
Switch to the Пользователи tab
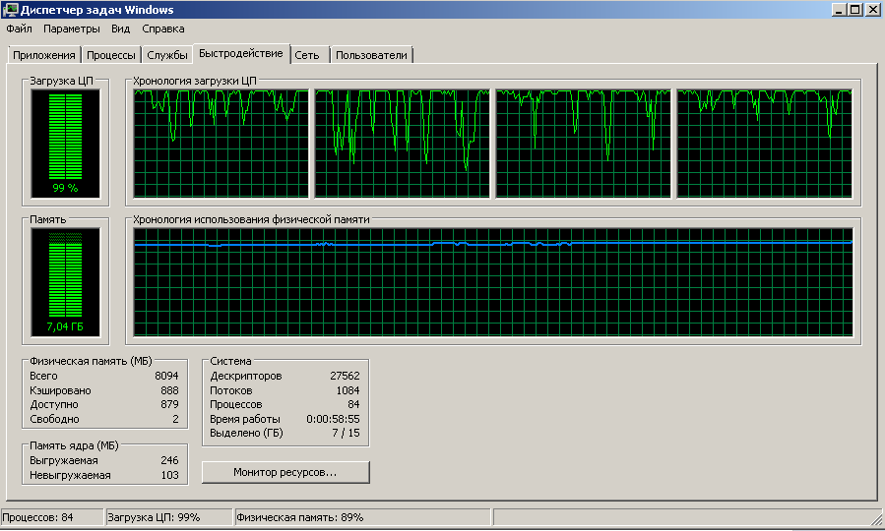coord(371,55)
